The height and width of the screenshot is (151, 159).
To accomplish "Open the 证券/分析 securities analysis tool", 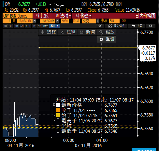I will pyautogui.click(x=116, y=26).
